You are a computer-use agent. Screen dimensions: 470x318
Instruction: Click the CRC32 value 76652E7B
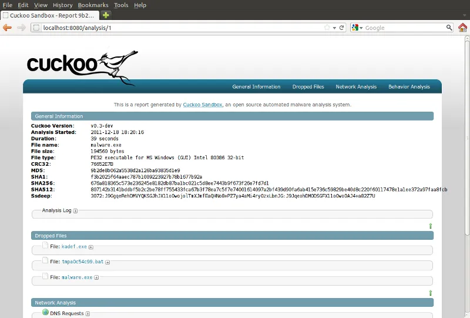click(102, 164)
